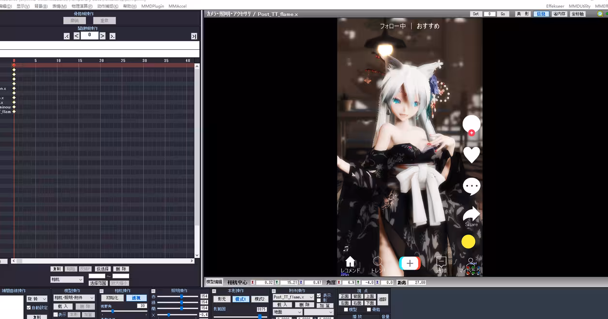The width and height of the screenshot is (608, 319).
Task: Toggle accessory 表示 display checkbox
Action: pyautogui.click(x=319, y=295)
